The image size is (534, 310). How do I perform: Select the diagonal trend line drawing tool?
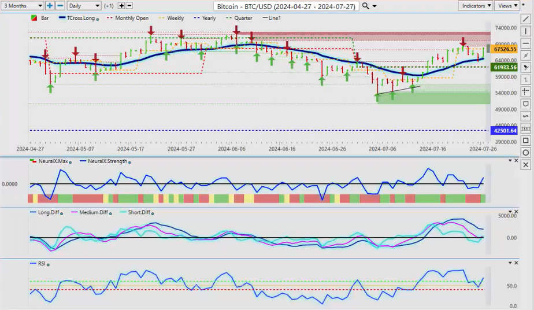click(525, 20)
